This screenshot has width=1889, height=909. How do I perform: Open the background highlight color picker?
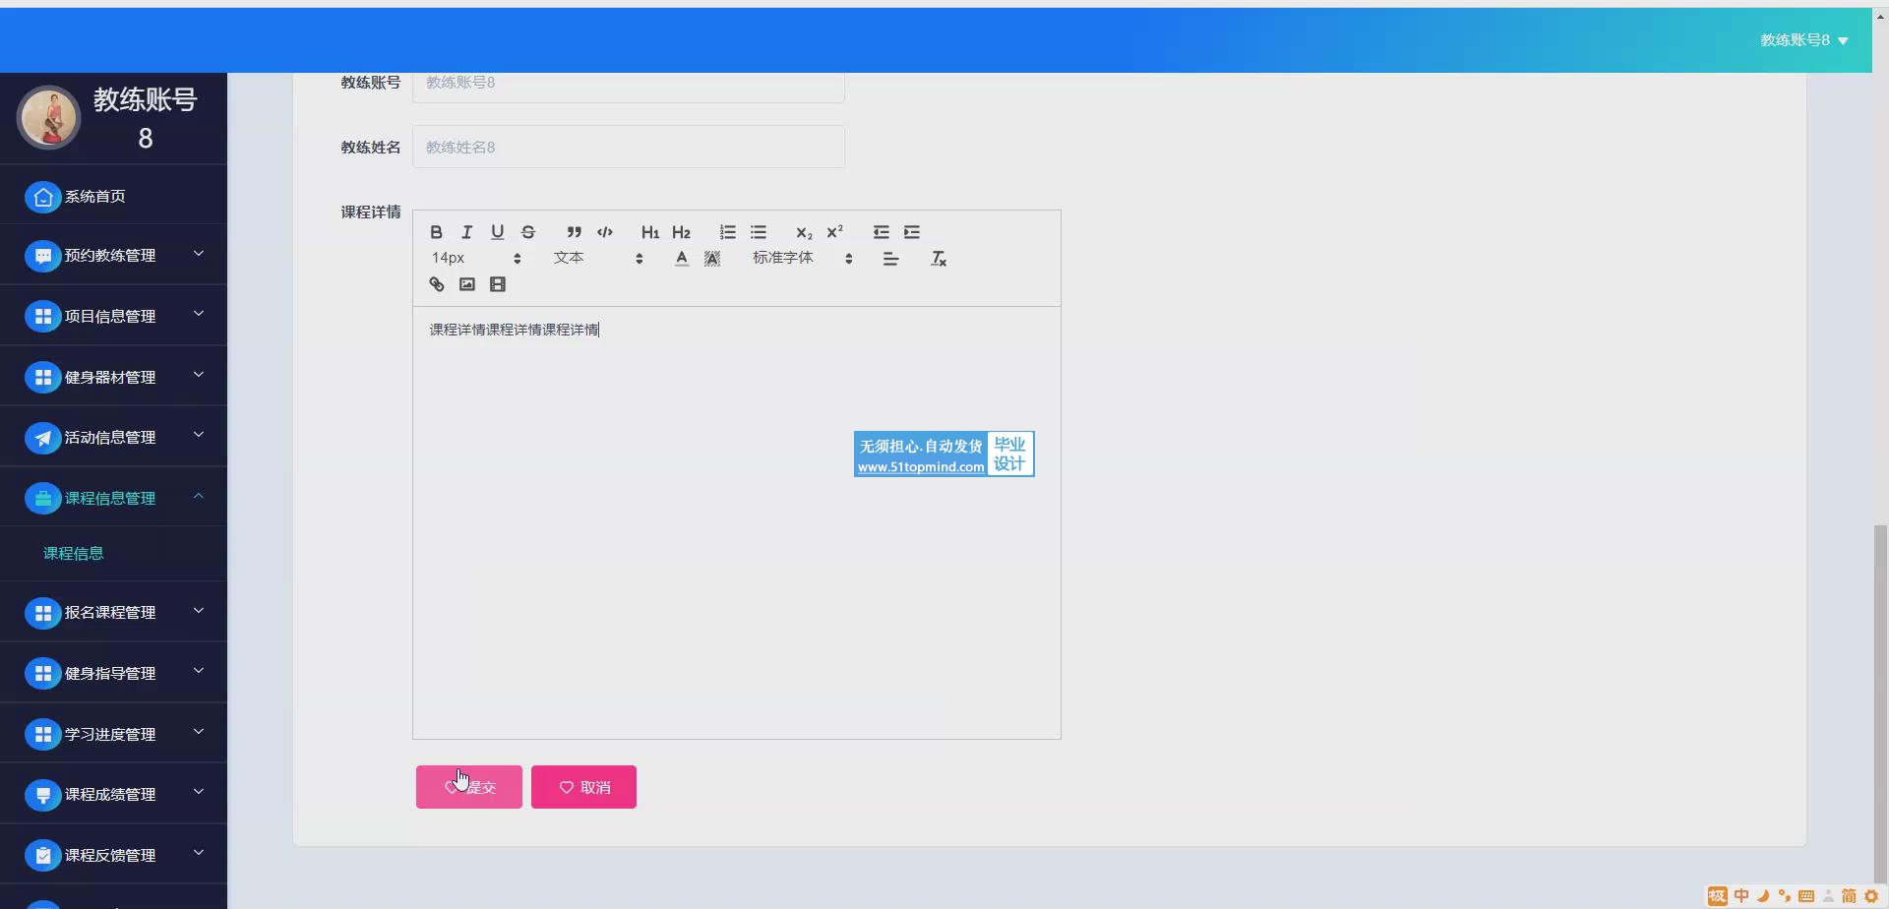click(712, 259)
